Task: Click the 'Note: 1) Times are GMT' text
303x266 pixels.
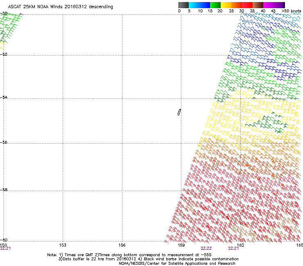Action: (70, 255)
